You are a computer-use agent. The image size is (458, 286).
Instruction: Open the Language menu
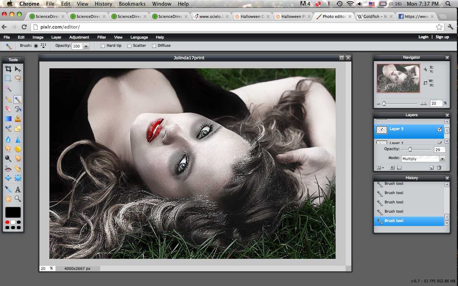pyautogui.click(x=139, y=37)
